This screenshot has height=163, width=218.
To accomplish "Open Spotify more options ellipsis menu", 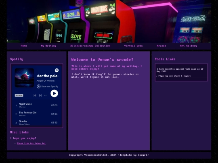I will click(46, 95).
